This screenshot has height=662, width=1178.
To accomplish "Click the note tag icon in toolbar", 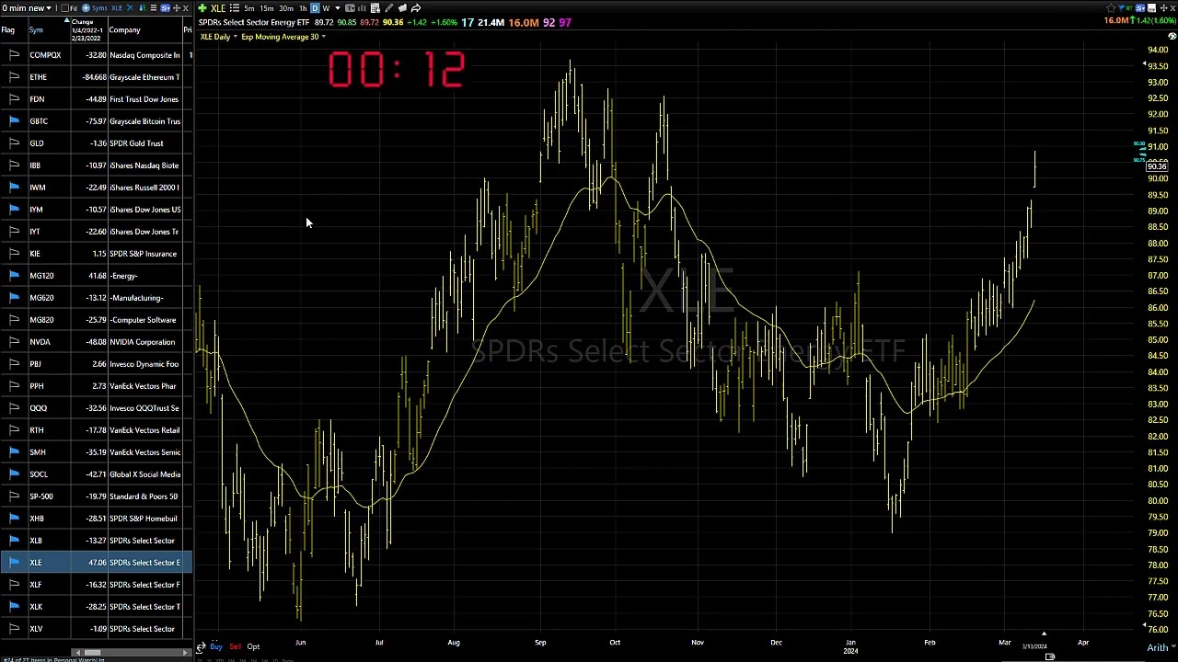I will (402, 8).
